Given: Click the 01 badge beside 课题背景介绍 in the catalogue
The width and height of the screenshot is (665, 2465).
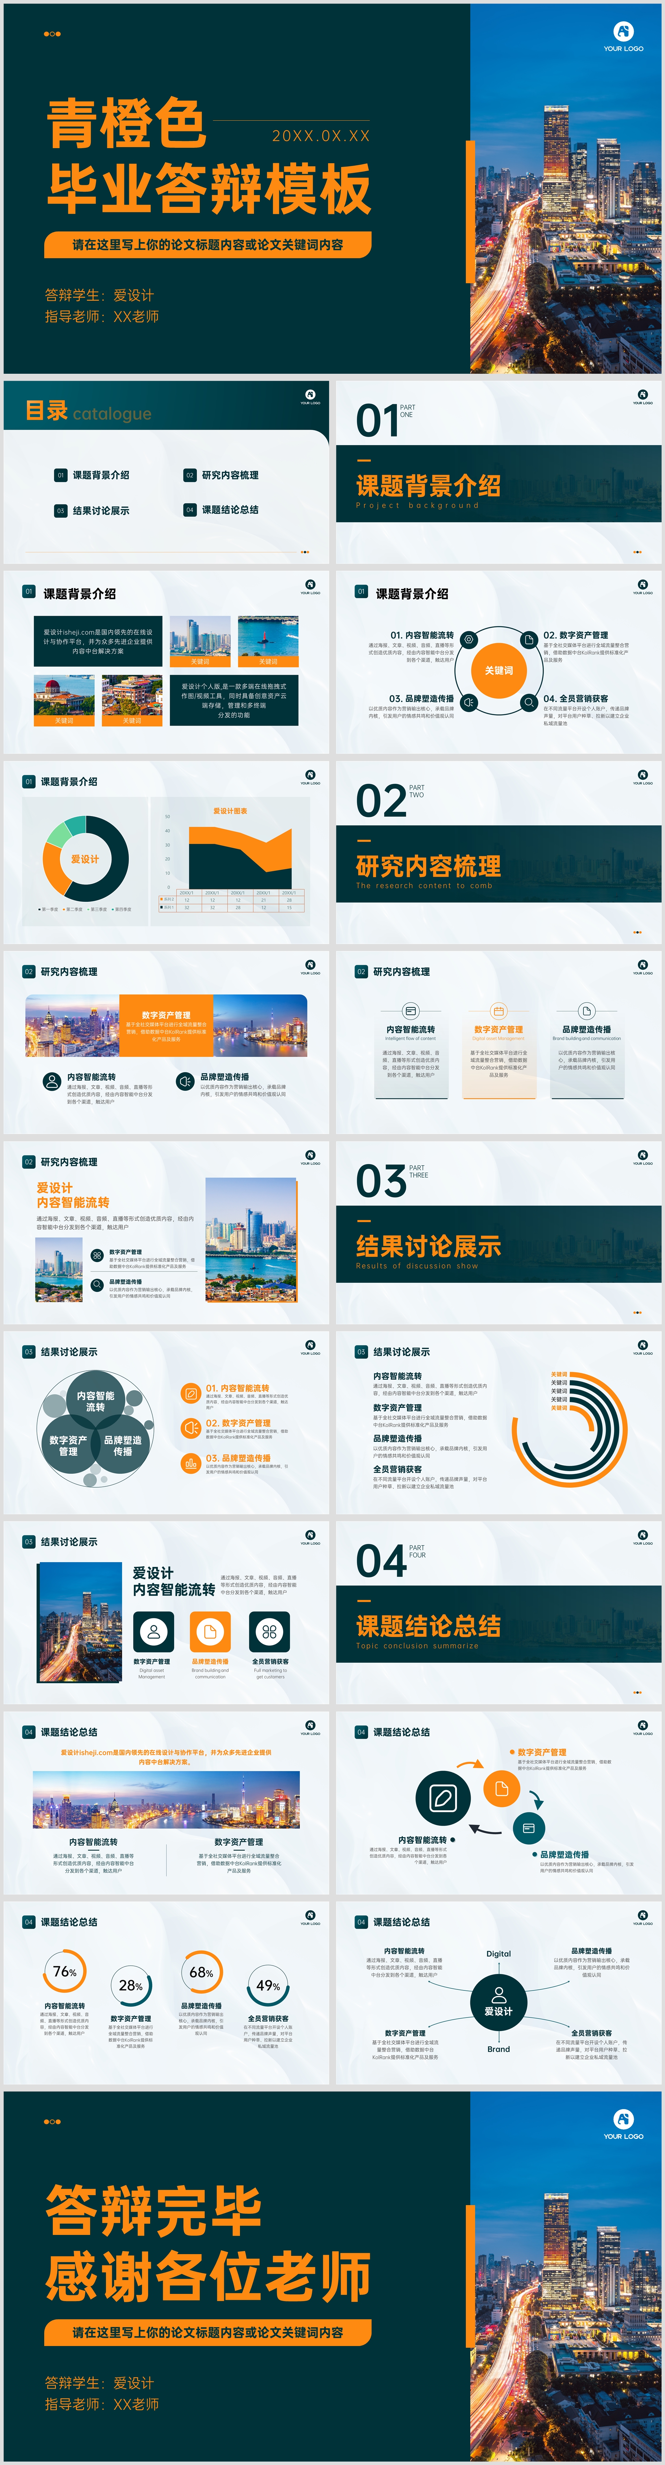Looking at the screenshot, I should (x=60, y=476).
